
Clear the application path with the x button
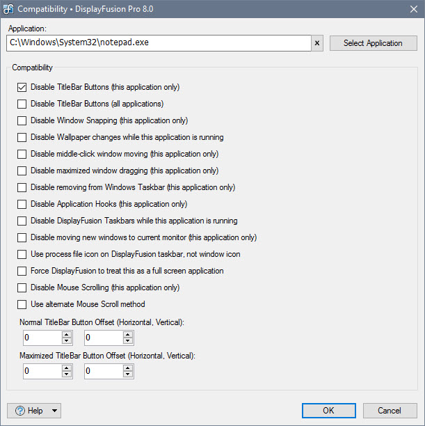317,43
